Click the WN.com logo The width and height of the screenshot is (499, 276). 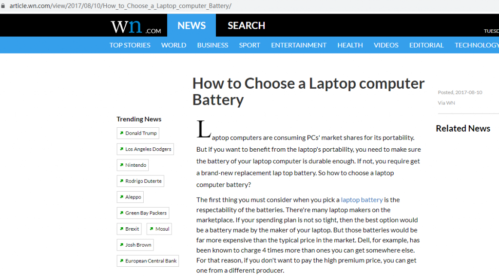pos(135,26)
